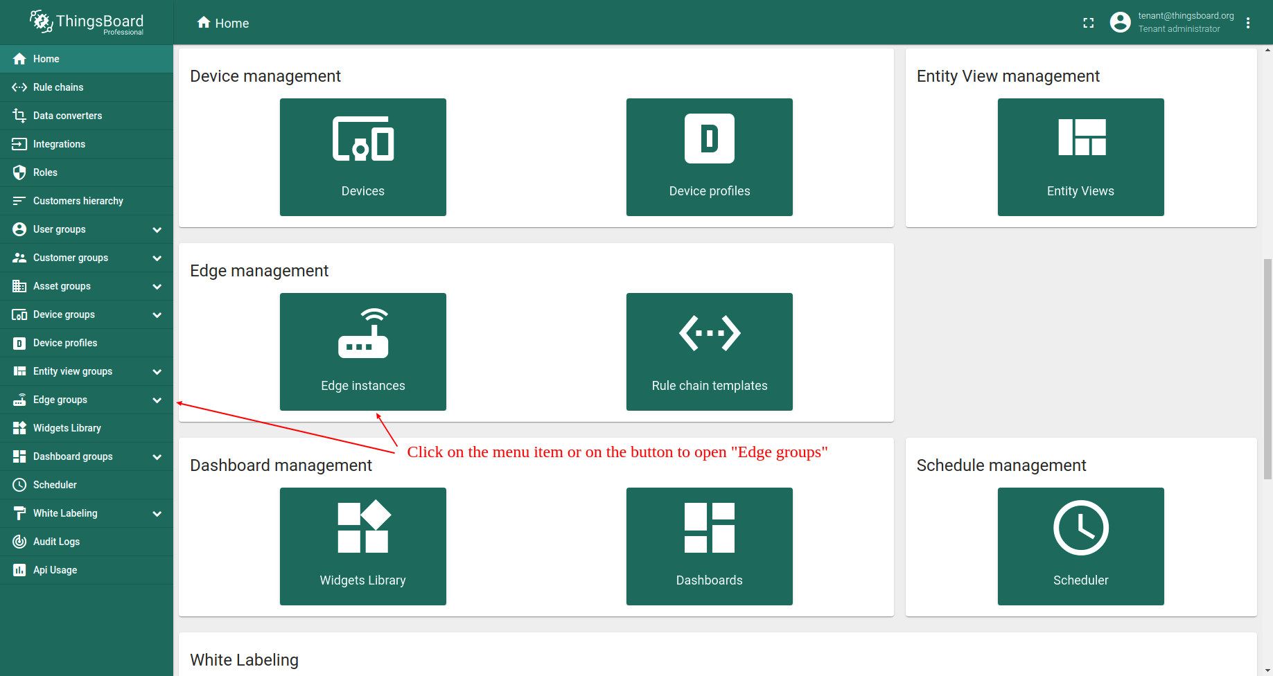
Task: Click the Home breadcrumb text
Action: click(x=231, y=24)
